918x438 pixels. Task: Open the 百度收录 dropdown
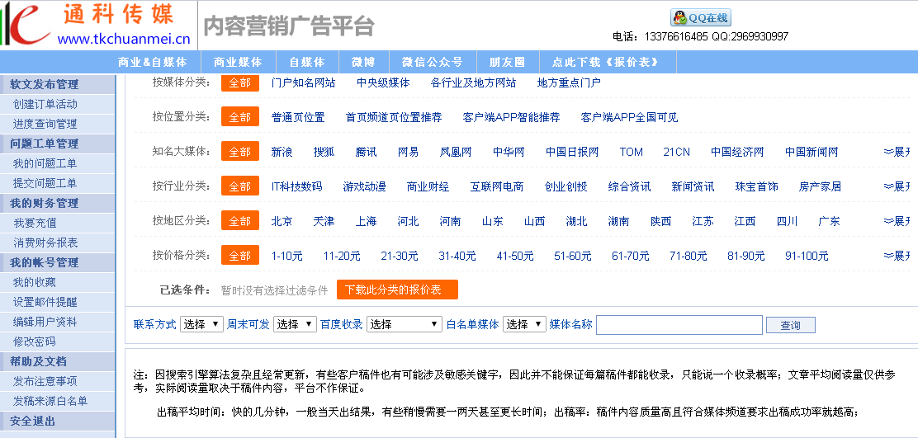click(x=405, y=324)
